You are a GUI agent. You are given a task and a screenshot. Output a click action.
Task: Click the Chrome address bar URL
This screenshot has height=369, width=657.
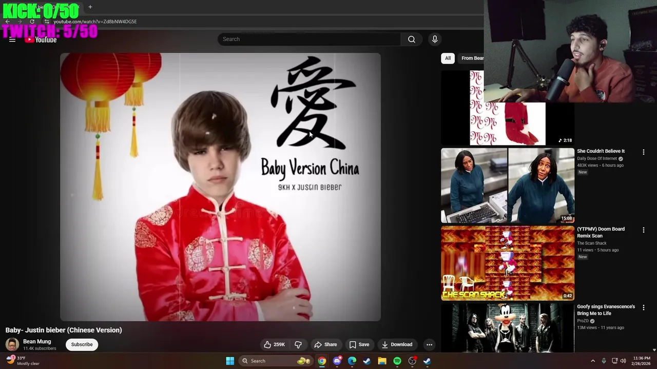95,22
